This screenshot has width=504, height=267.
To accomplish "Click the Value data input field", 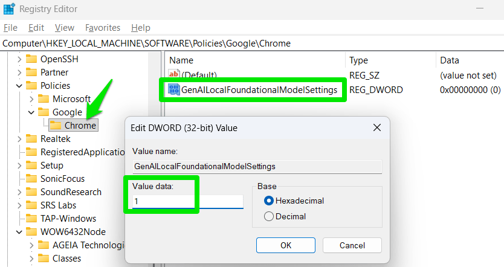I will coord(187,201).
